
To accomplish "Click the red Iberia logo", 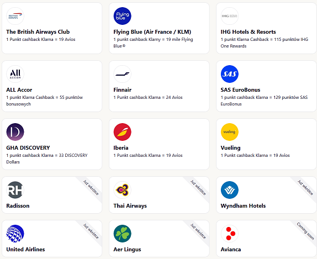I will pos(122,132).
